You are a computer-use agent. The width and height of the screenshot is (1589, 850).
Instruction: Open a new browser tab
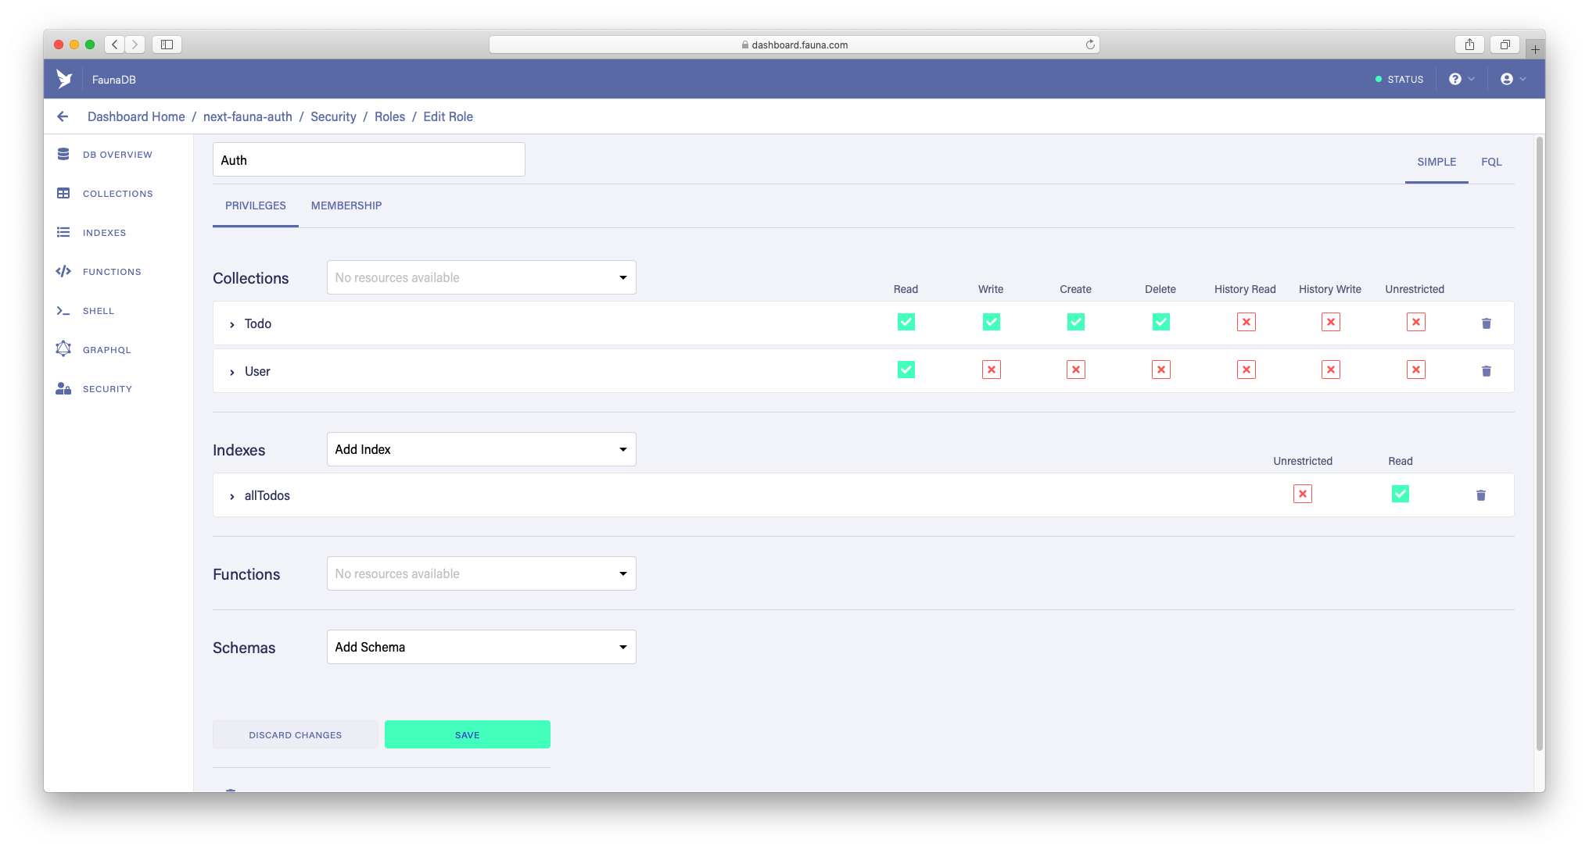click(1535, 49)
